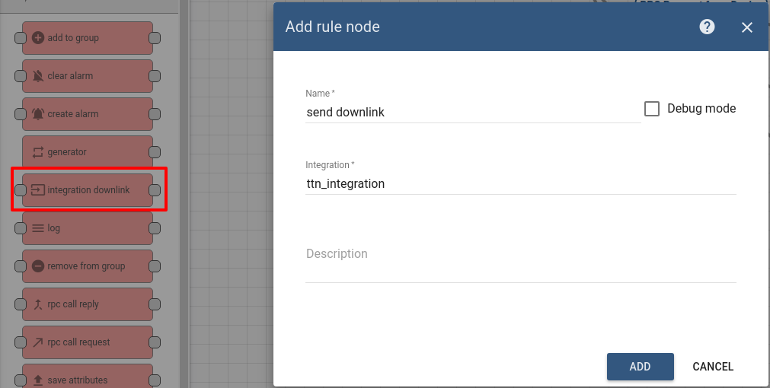Enable the Debug mode checkbox
The image size is (770, 388).
pos(652,108)
